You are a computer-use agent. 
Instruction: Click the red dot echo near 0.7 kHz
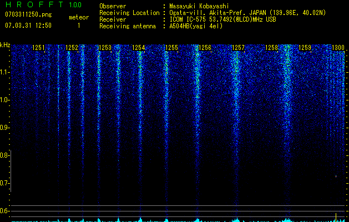tap(336, 176)
